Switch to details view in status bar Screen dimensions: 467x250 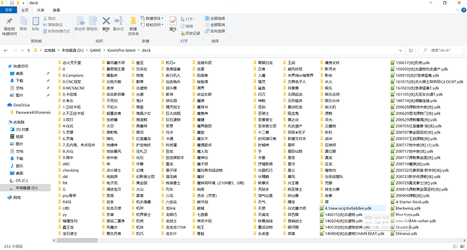point(455,247)
